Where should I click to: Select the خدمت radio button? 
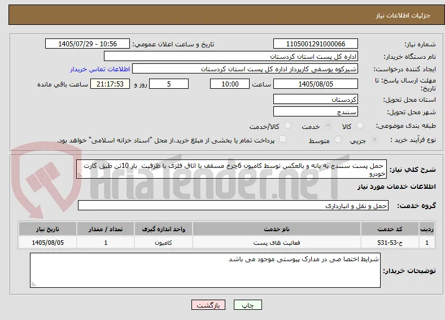point(328,126)
